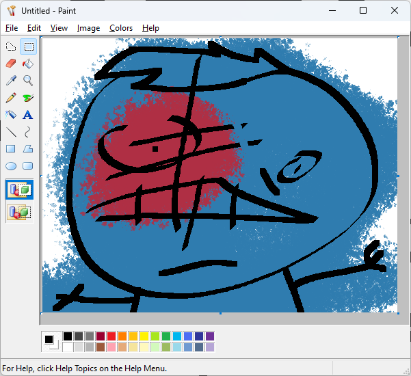Image resolution: width=411 pixels, height=376 pixels.
Task: Select the Free-Form Select tool
Action: (x=11, y=46)
